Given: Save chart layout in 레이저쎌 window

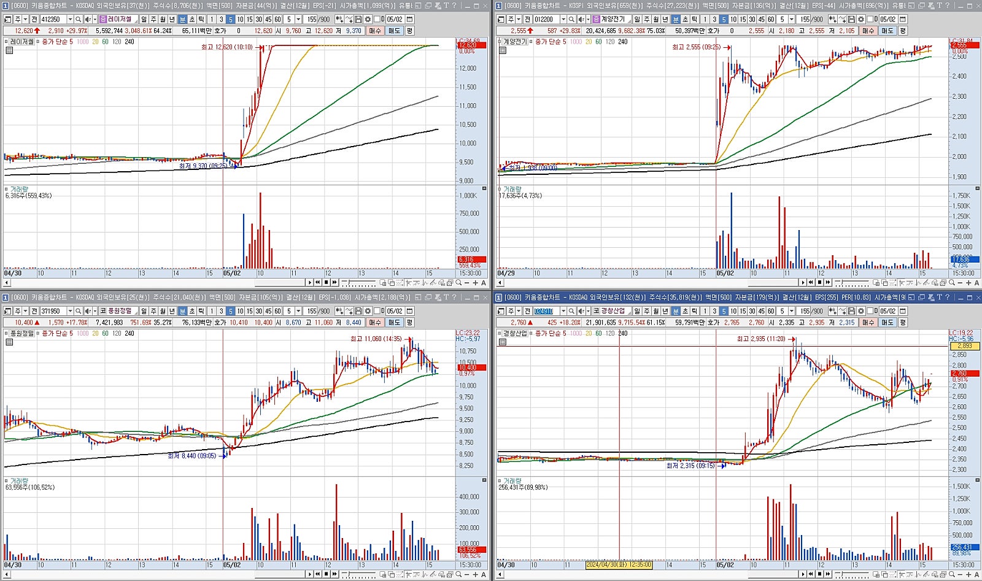Looking at the screenshot, I should 358,19.
